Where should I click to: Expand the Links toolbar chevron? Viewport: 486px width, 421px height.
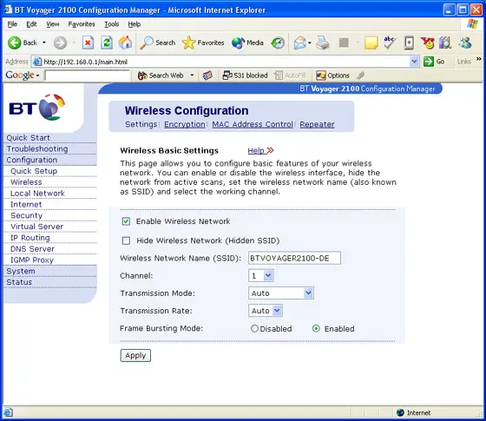click(x=478, y=59)
